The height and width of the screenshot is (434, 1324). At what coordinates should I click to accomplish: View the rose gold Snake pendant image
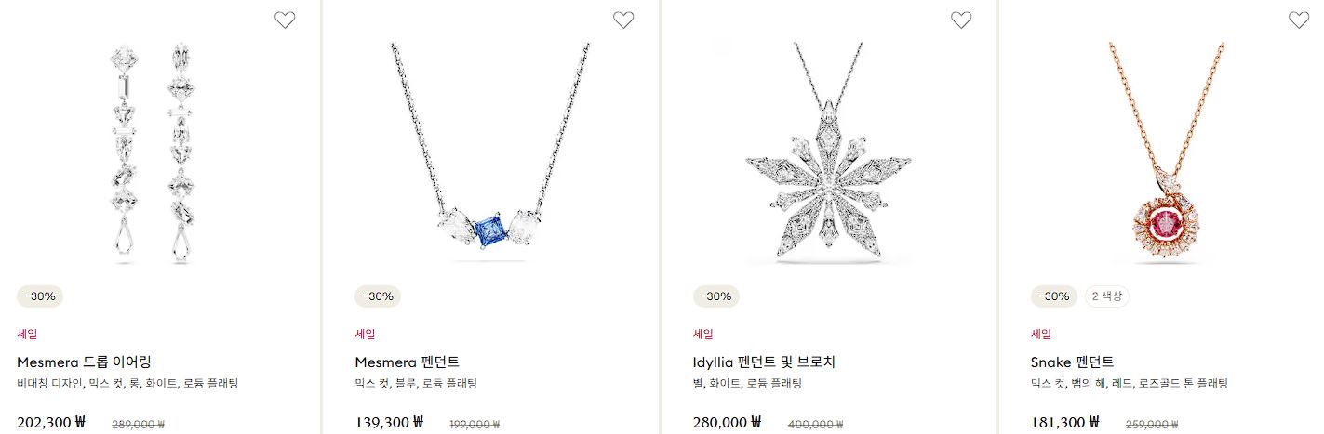tap(1166, 153)
